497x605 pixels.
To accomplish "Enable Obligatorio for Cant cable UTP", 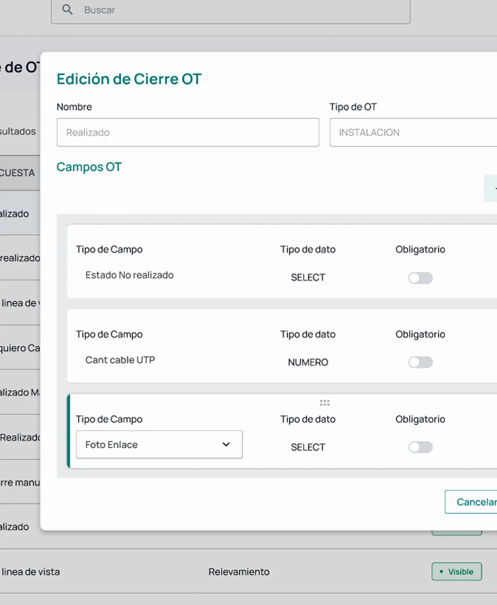I will tap(420, 362).
